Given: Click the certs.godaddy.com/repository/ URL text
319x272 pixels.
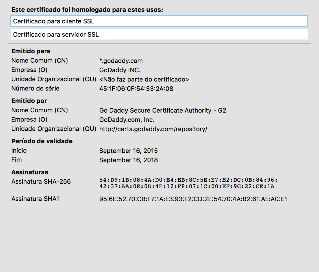Looking at the screenshot, I should pyautogui.click(x=153, y=129).
